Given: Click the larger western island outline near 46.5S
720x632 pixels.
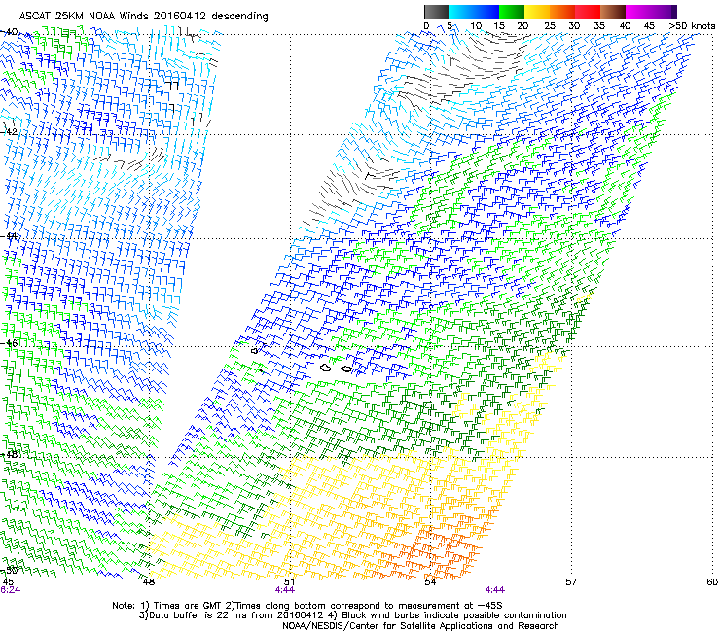Looking at the screenshot, I should pyautogui.click(x=326, y=368).
